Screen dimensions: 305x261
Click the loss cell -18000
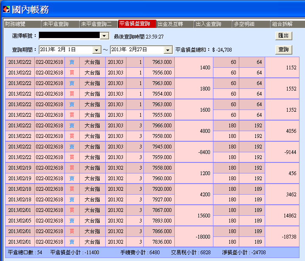[x=194, y=236]
